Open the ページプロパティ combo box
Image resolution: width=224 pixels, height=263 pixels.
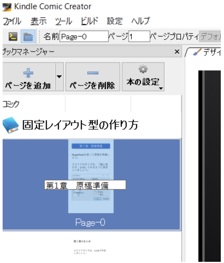tap(210, 36)
